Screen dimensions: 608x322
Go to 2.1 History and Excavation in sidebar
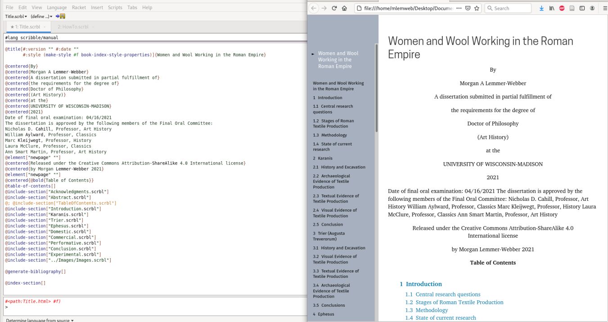click(x=339, y=167)
